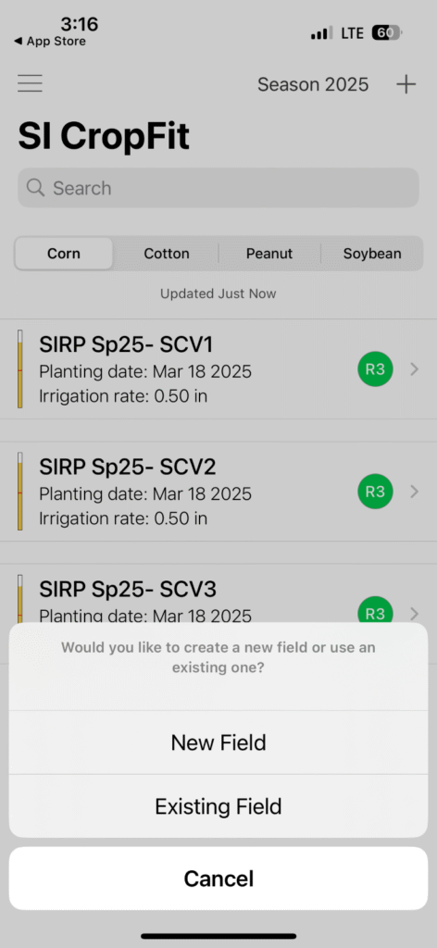Switch to the Corn segment

[64, 254]
